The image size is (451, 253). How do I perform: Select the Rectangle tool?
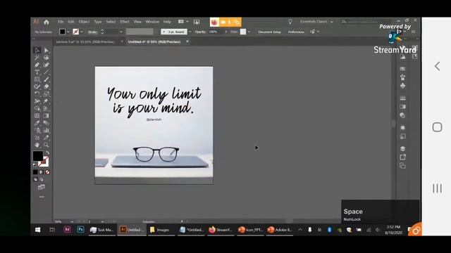[37, 79]
